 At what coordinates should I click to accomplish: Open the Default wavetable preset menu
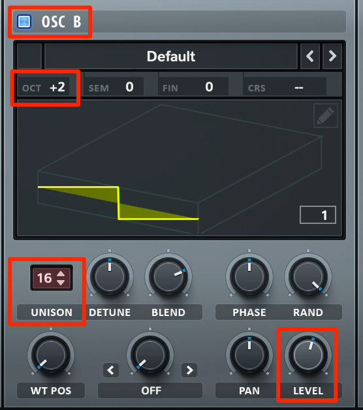171,56
